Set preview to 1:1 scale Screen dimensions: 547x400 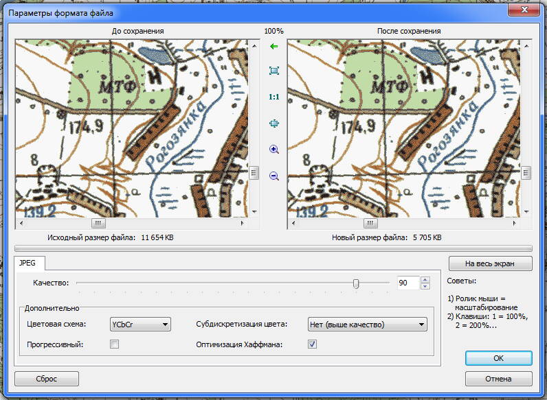(x=273, y=97)
